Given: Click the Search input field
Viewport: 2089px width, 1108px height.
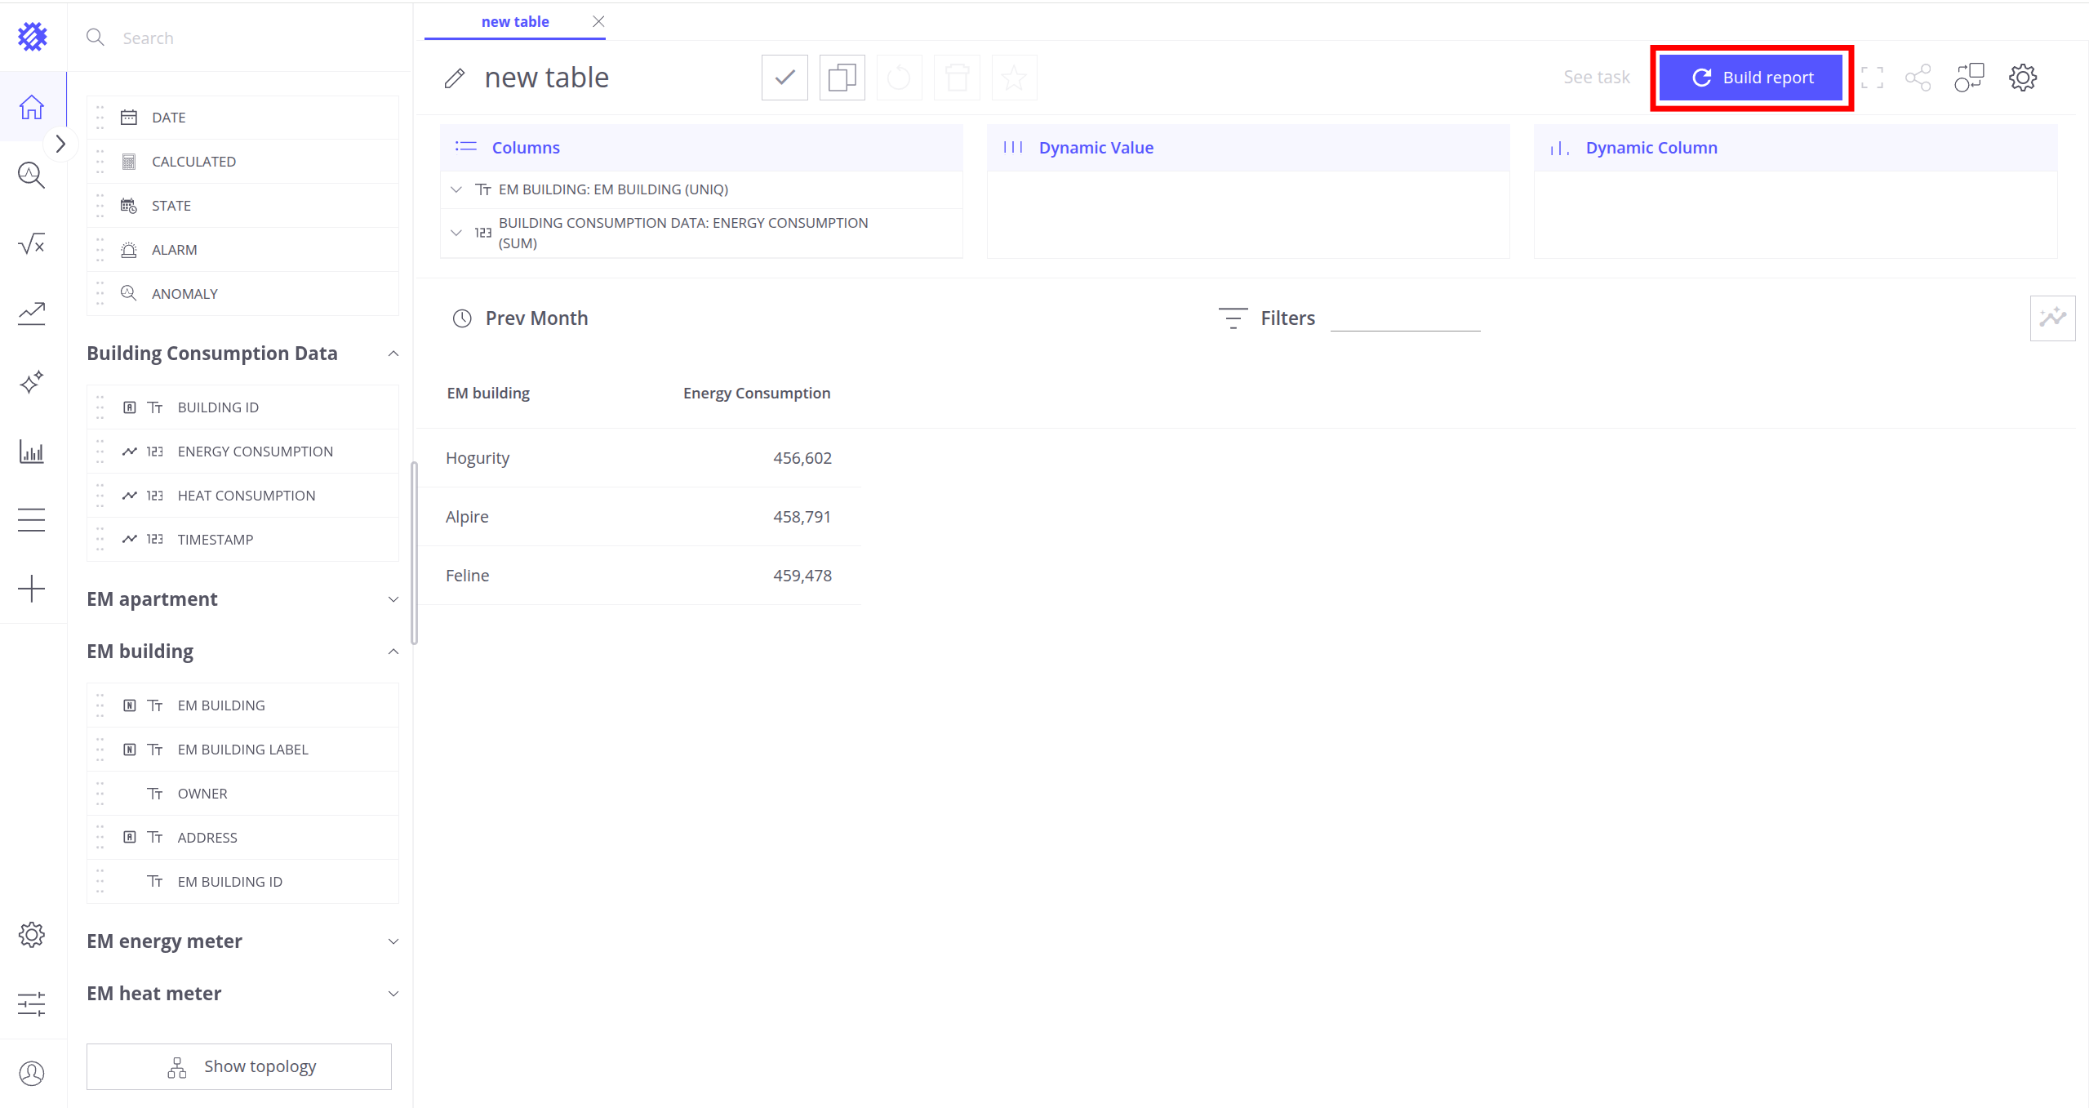Looking at the screenshot, I should (245, 38).
